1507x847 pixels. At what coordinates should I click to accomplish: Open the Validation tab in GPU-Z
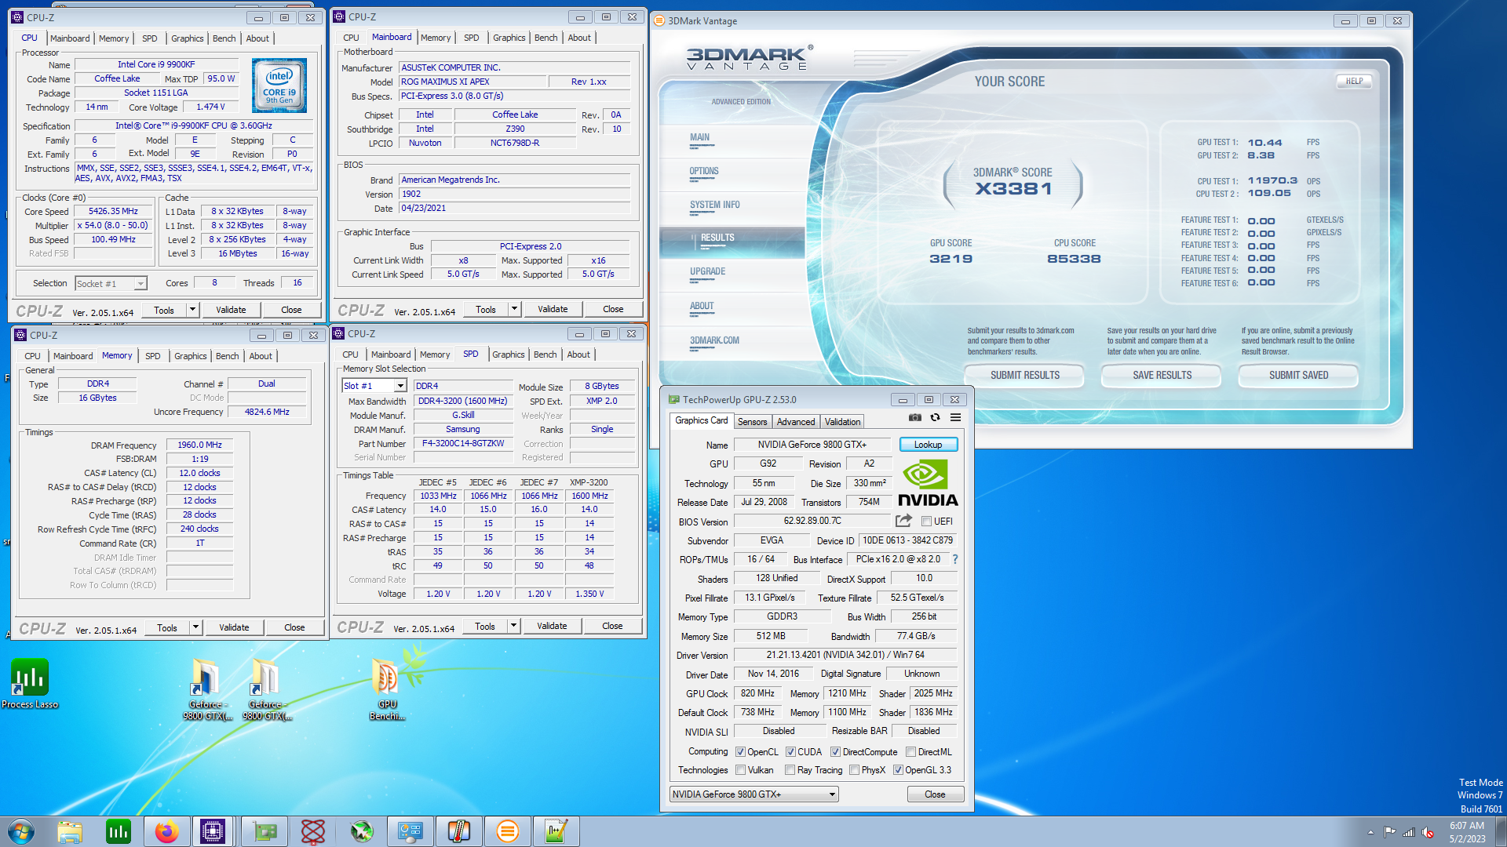[842, 422]
